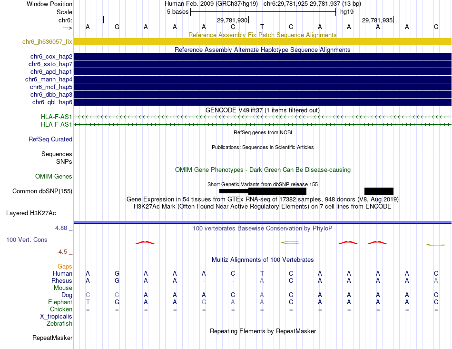Screen dimensions: 452x349
Task: Click the Elephant species row label
Action: click(x=60, y=302)
